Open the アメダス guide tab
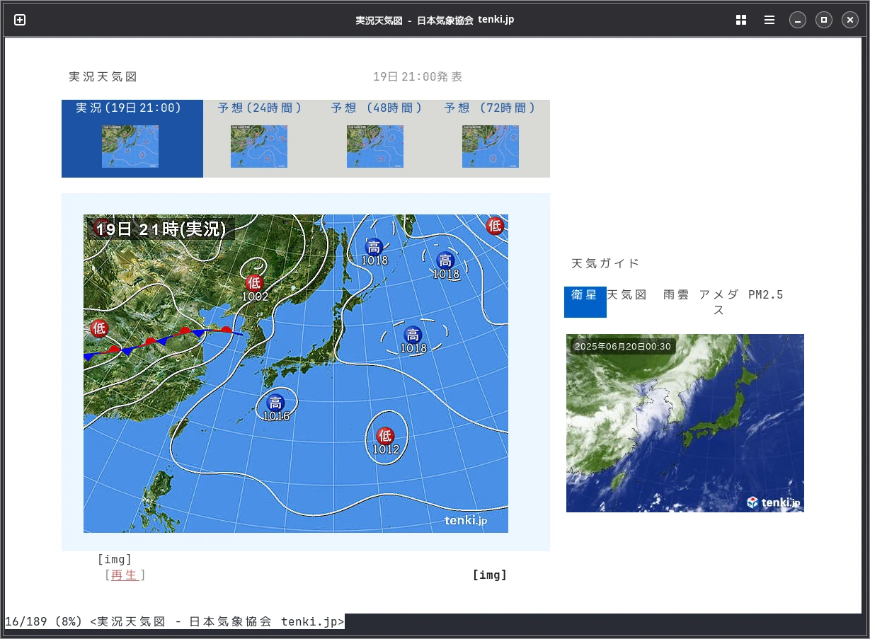The height and width of the screenshot is (639, 870). [719, 302]
